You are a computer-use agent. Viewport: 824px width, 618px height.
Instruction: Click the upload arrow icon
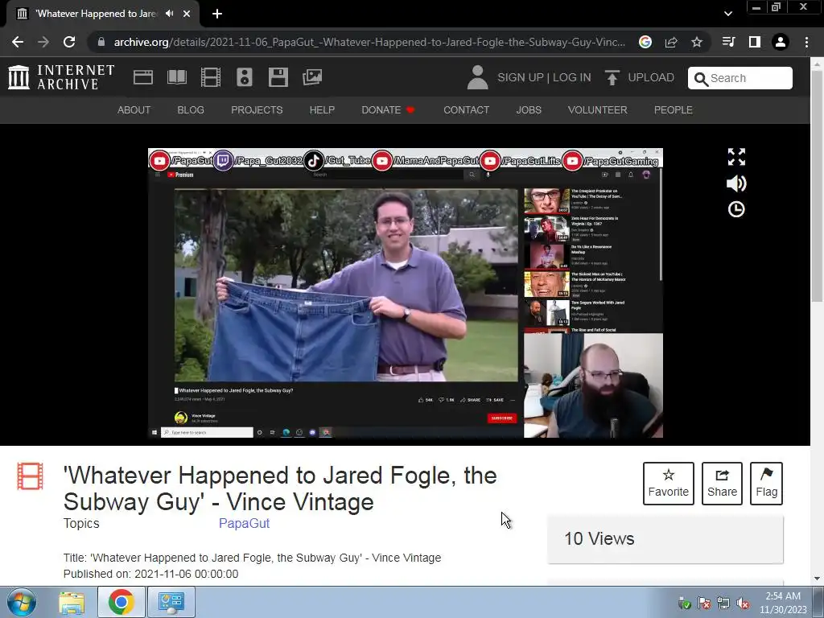tap(612, 78)
